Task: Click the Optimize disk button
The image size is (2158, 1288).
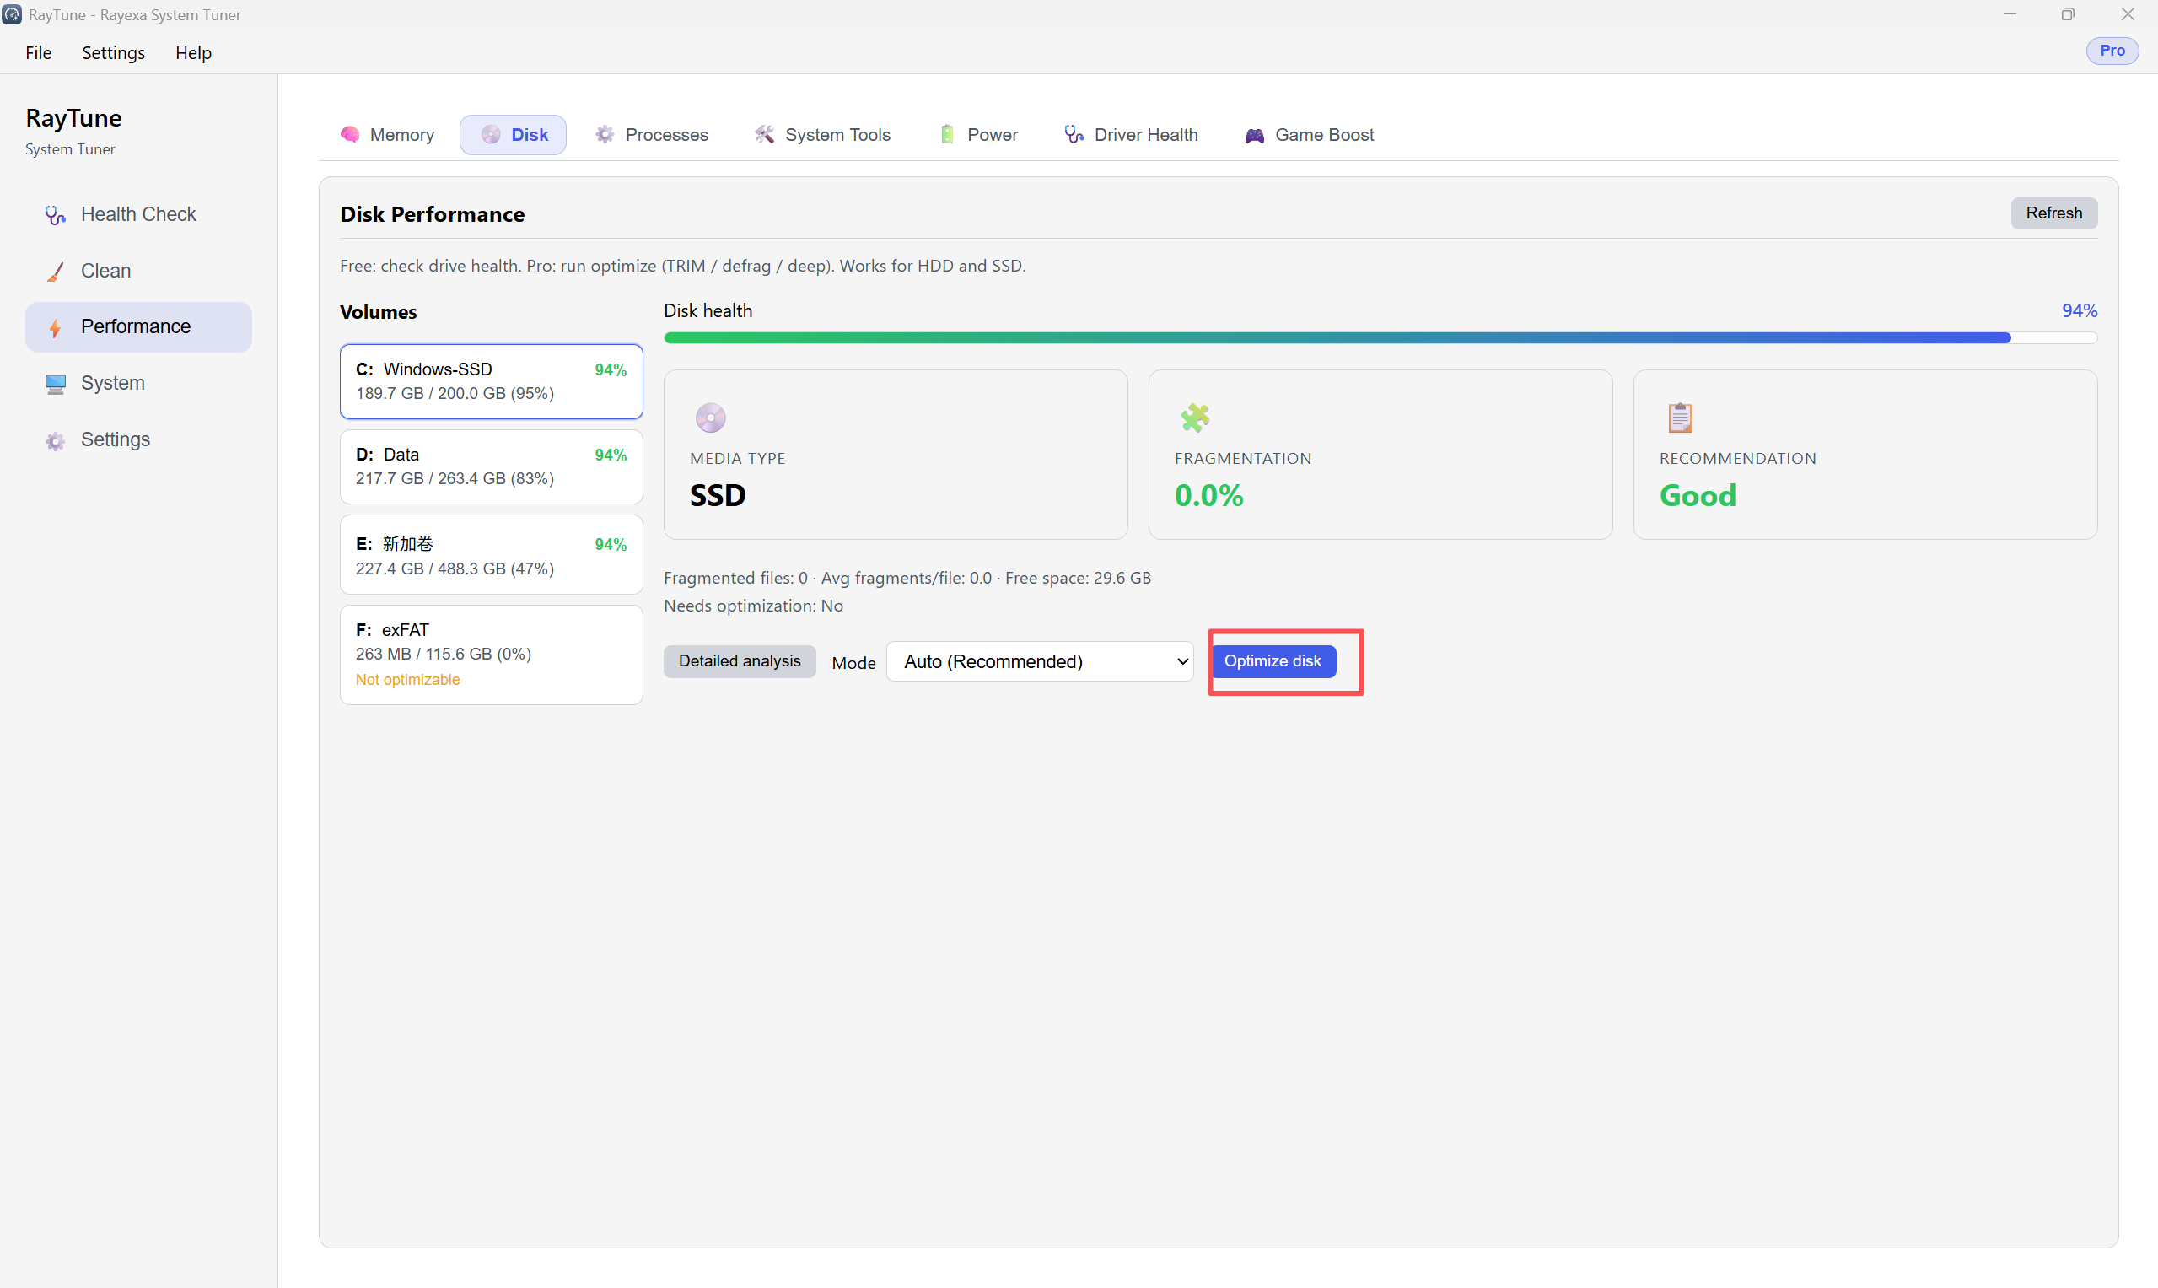Action: point(1273,661)
